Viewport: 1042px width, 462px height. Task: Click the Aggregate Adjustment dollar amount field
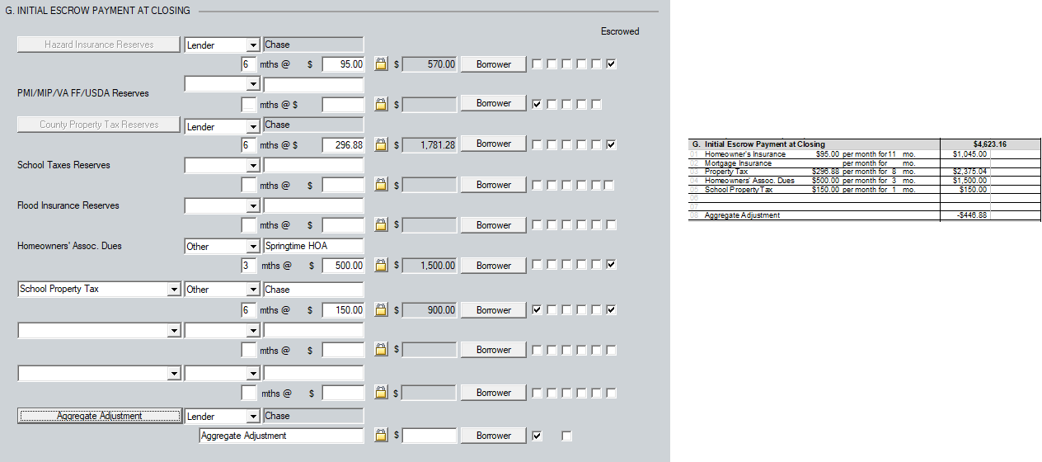tap(429, 436)
